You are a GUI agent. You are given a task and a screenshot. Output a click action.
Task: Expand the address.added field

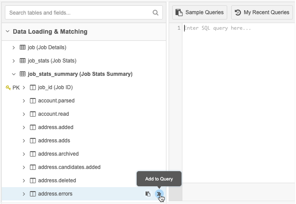point(24,127)
